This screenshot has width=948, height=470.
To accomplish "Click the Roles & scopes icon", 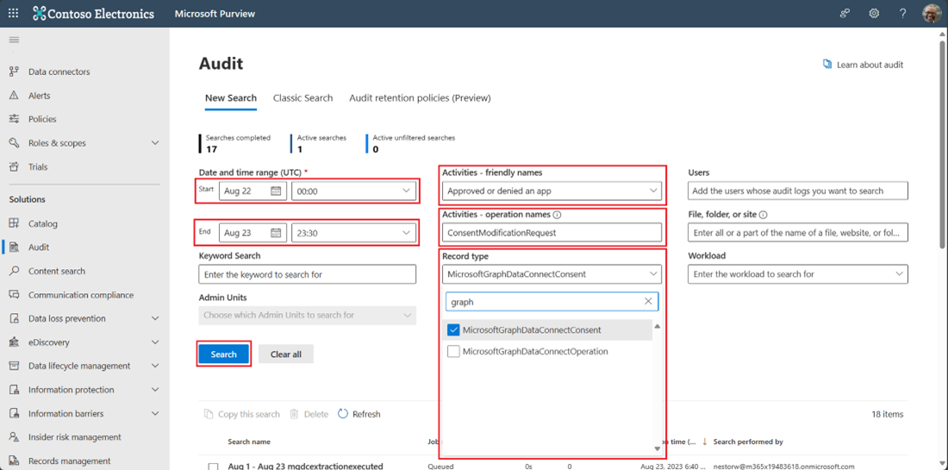I will tap(15, 143).
